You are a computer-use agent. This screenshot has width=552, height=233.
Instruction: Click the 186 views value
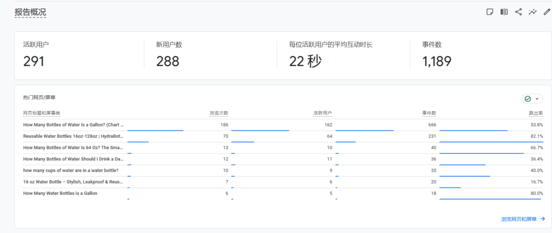point(225,125)
